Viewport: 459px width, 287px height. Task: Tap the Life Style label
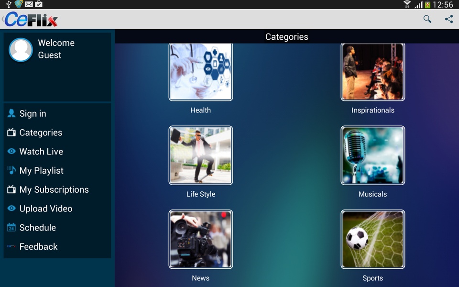(x=201, y=194)
